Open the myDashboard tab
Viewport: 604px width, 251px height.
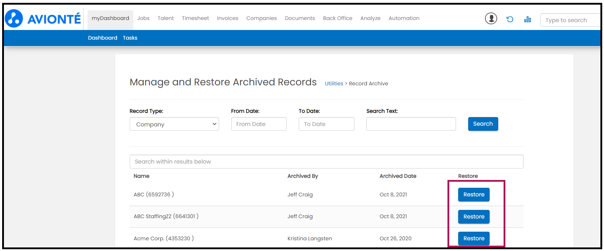(110, 18)
